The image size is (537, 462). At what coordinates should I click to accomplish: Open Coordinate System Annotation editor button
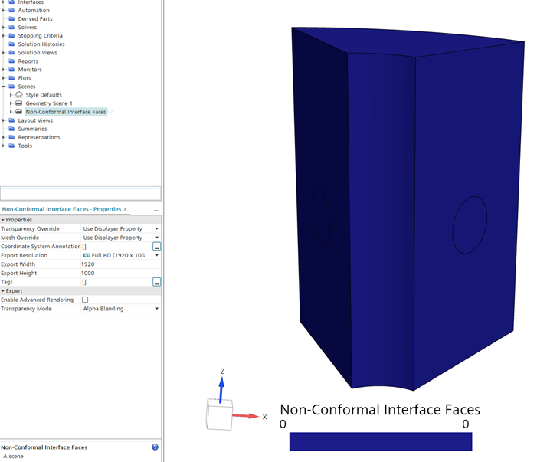point(156,246)
